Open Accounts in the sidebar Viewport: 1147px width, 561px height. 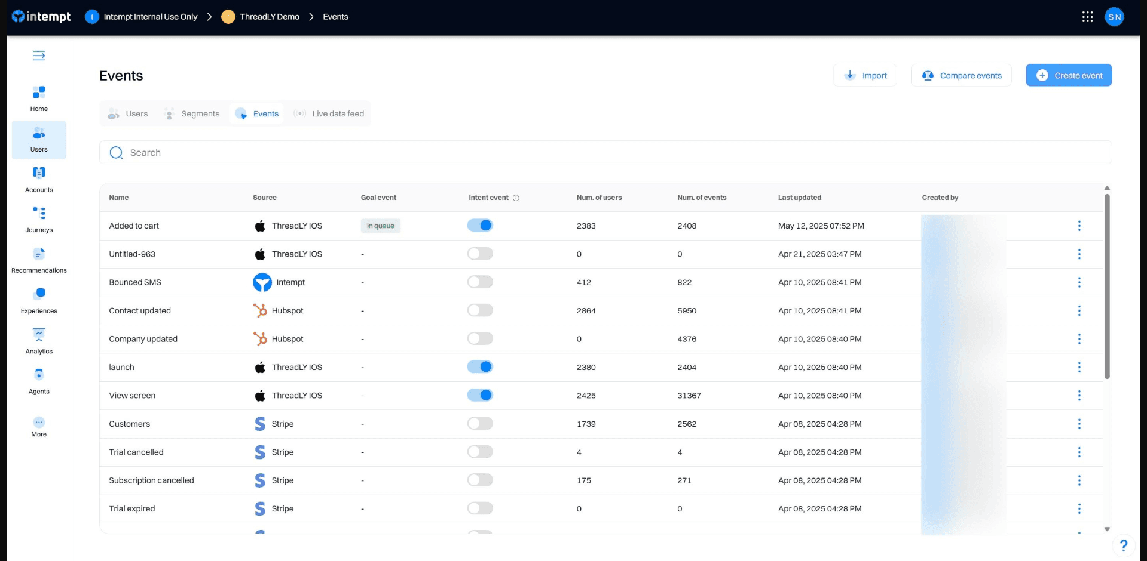pos(39,179)
